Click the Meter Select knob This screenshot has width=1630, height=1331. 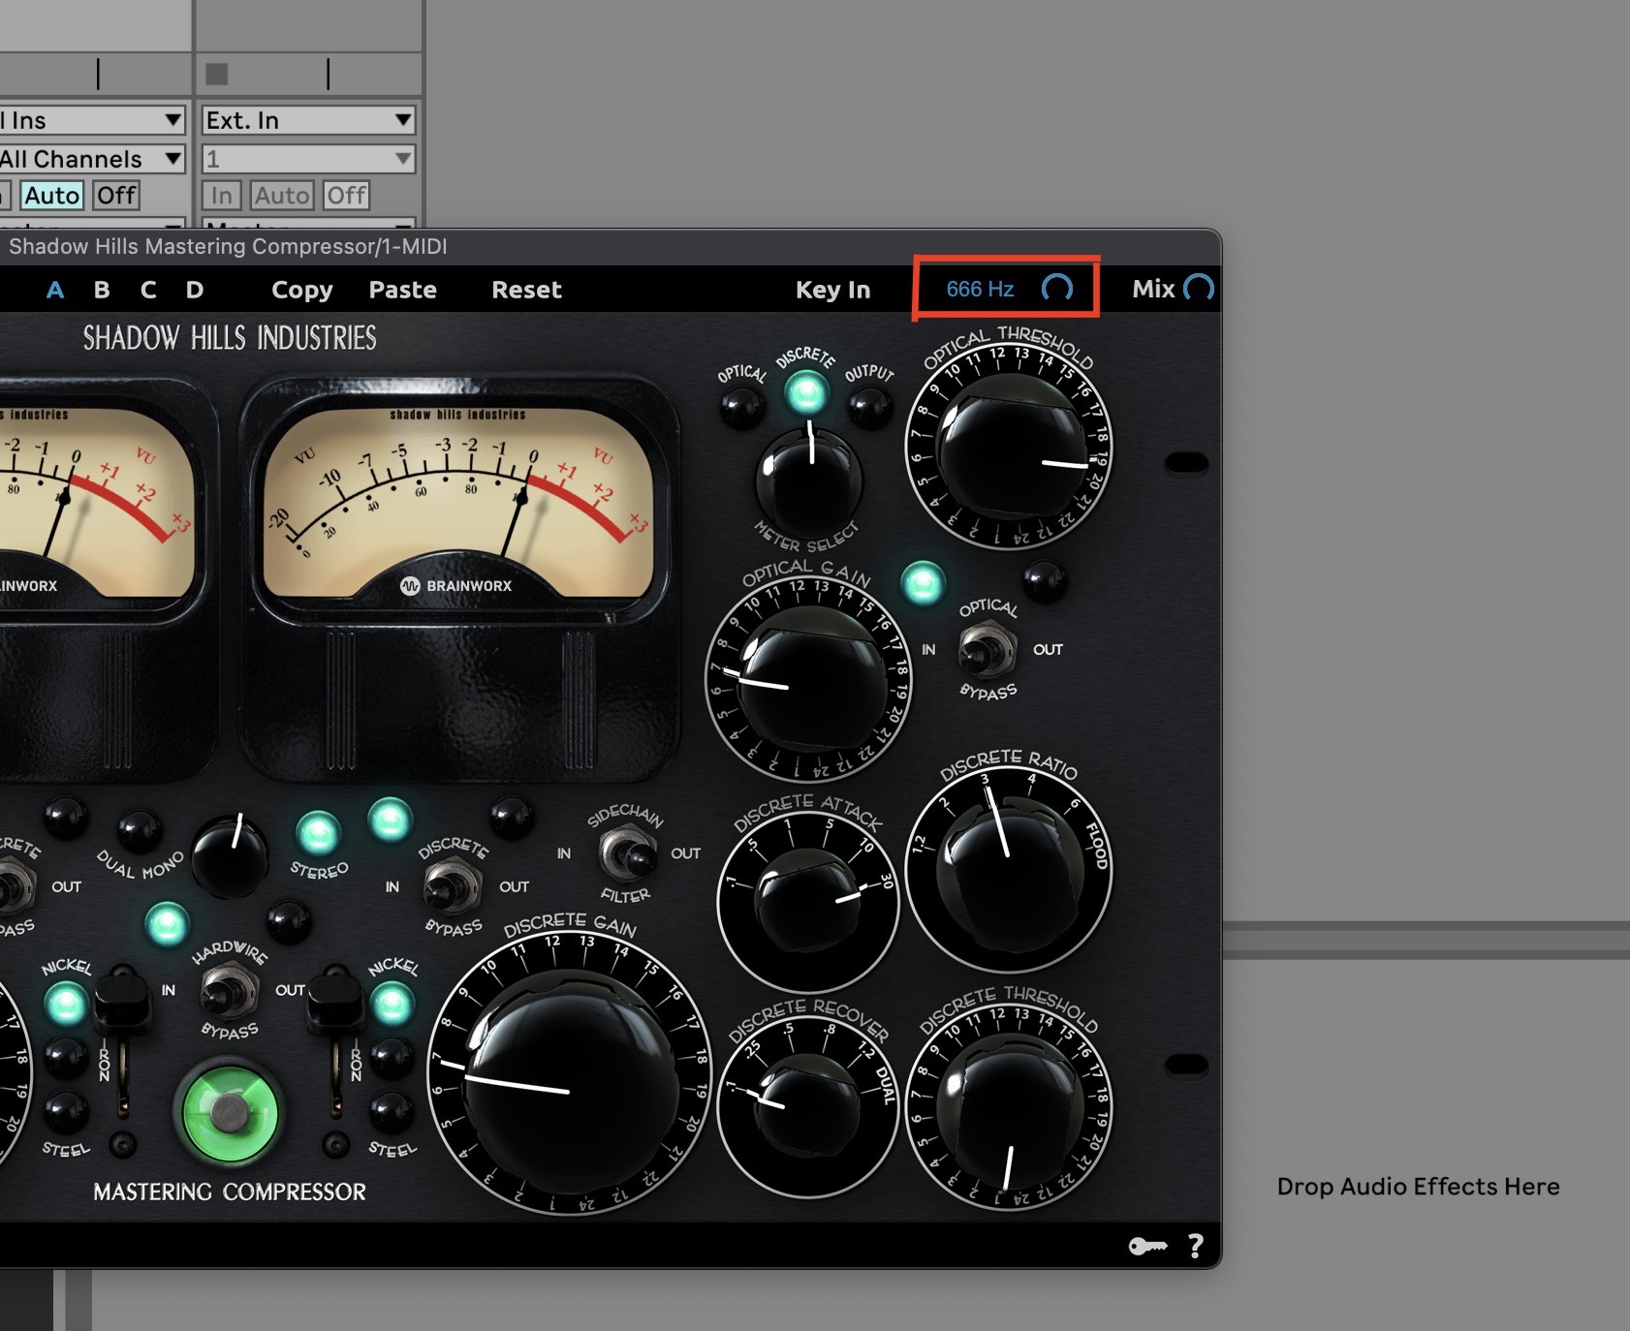click(x=808, y=480)
